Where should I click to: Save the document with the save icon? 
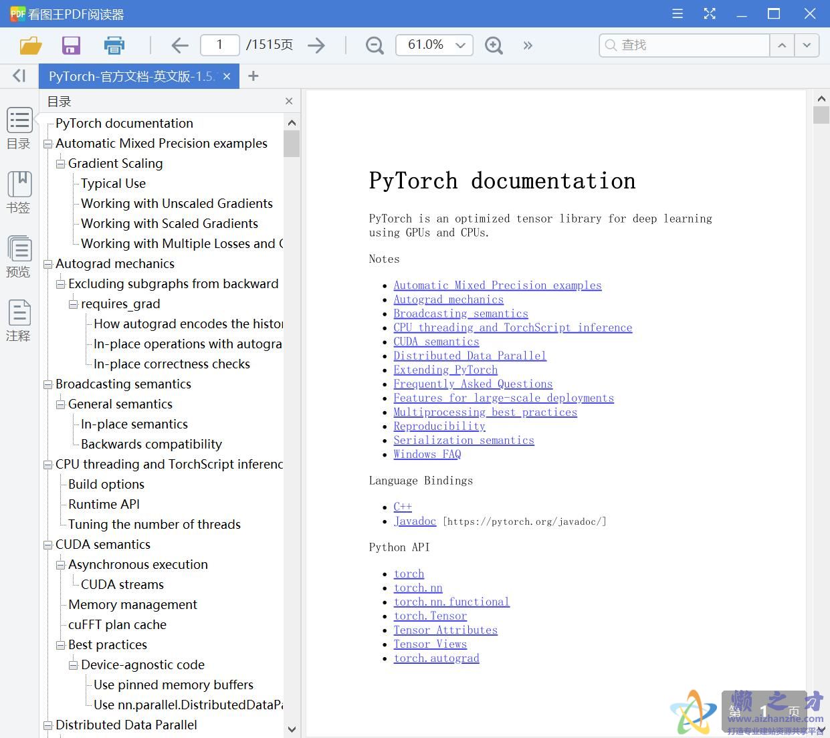pos(71,45)
